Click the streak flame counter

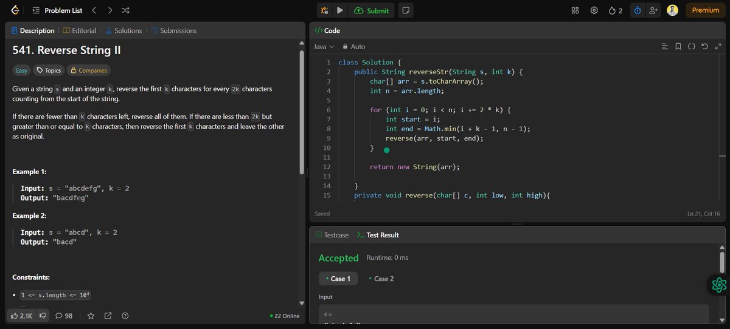point(615,10)
